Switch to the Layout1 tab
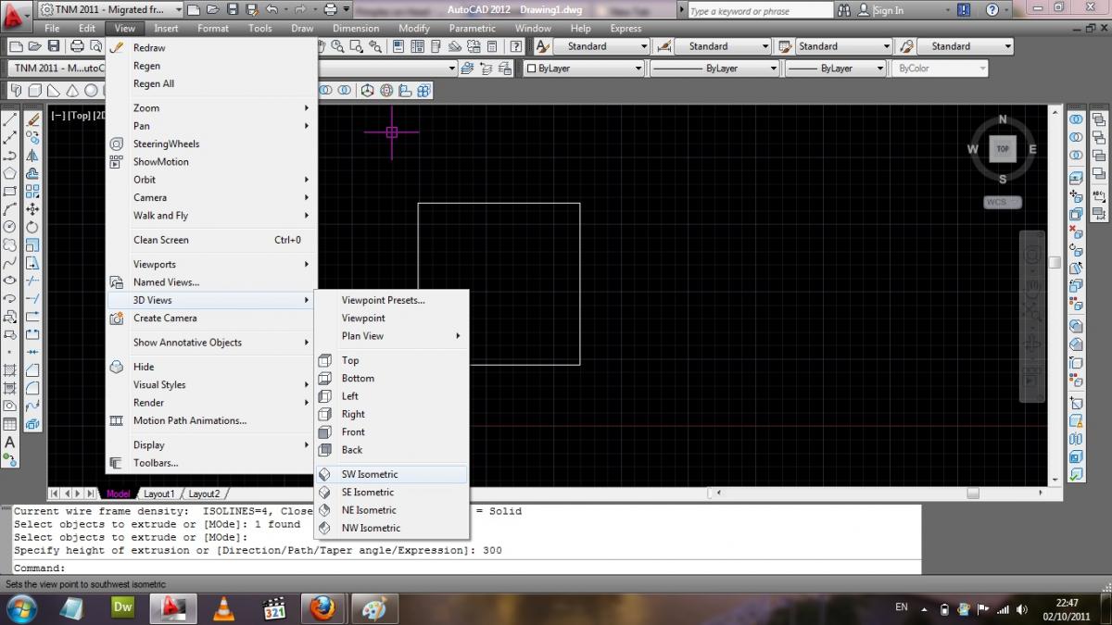Screen dimensions: 1112x625 click(x=158, y=494)
